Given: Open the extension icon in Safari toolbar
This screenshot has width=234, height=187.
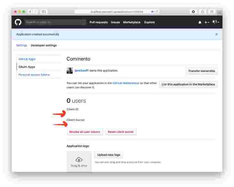Looking at the screenshot, I should (193, 12).
